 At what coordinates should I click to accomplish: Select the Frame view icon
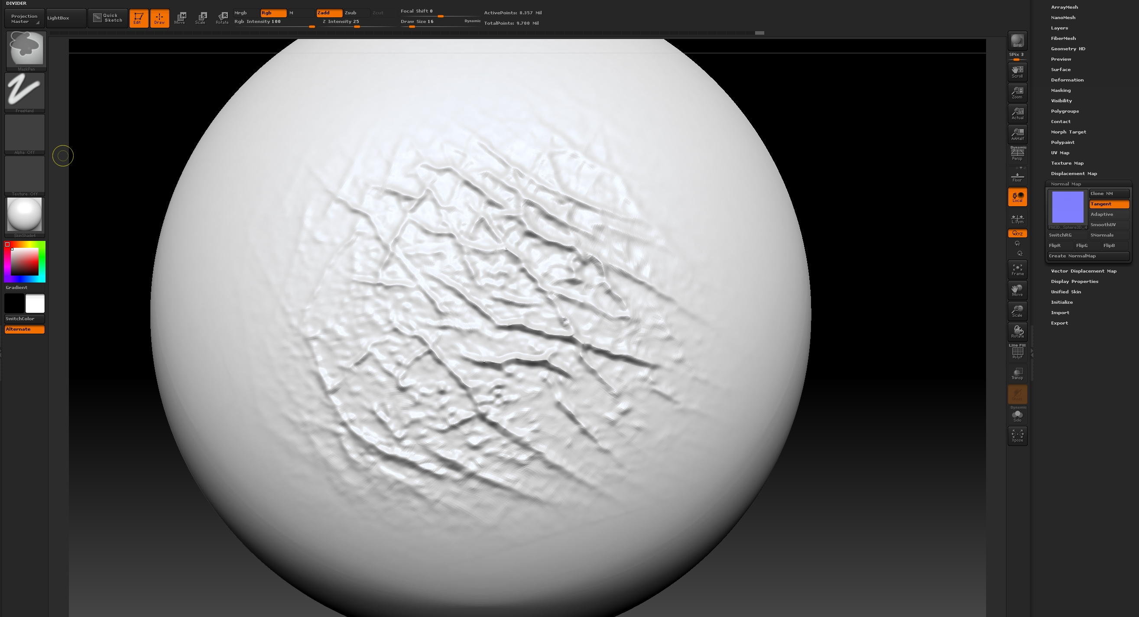pos(1017,270)
